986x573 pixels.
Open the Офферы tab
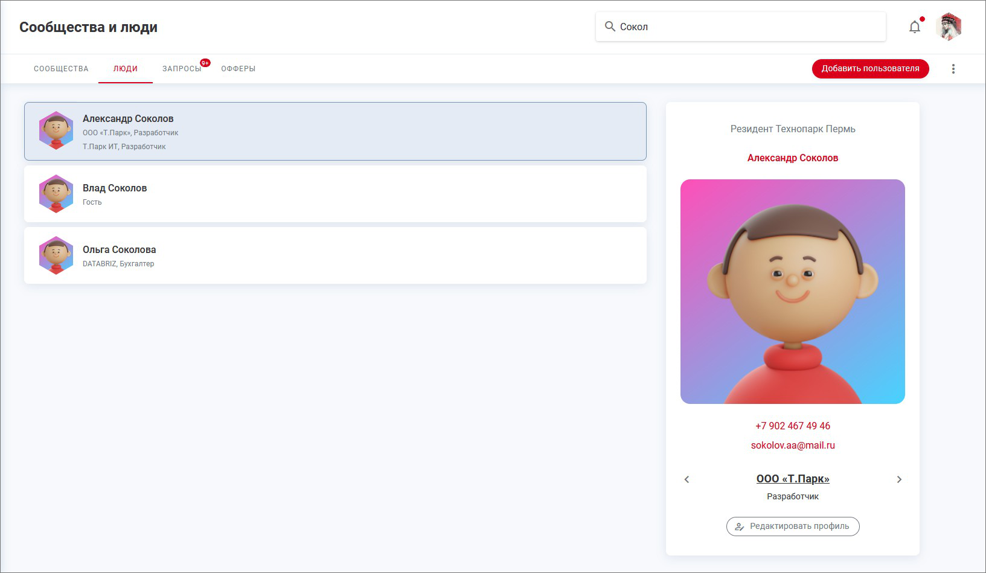(x=238, y=69)
